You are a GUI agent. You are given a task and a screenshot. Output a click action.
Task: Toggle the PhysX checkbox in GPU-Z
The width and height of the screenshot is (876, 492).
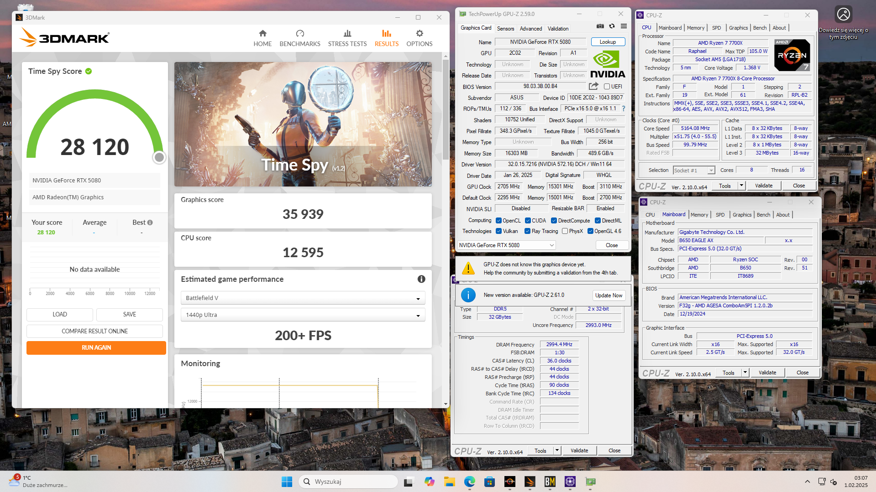[565, 231]
